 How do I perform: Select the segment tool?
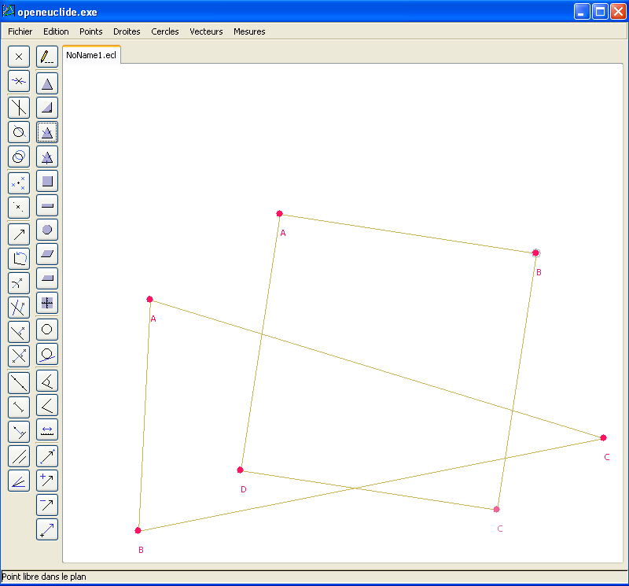click(19, 407)
